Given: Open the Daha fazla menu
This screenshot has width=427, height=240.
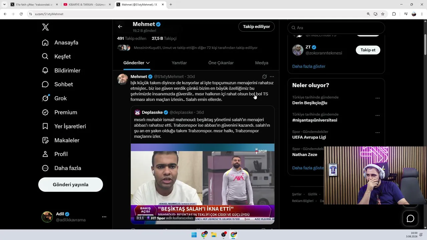Looking at the screenshot, I should coord(61,168).
